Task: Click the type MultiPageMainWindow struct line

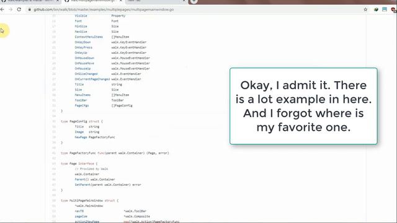Action: coord(89,201)
